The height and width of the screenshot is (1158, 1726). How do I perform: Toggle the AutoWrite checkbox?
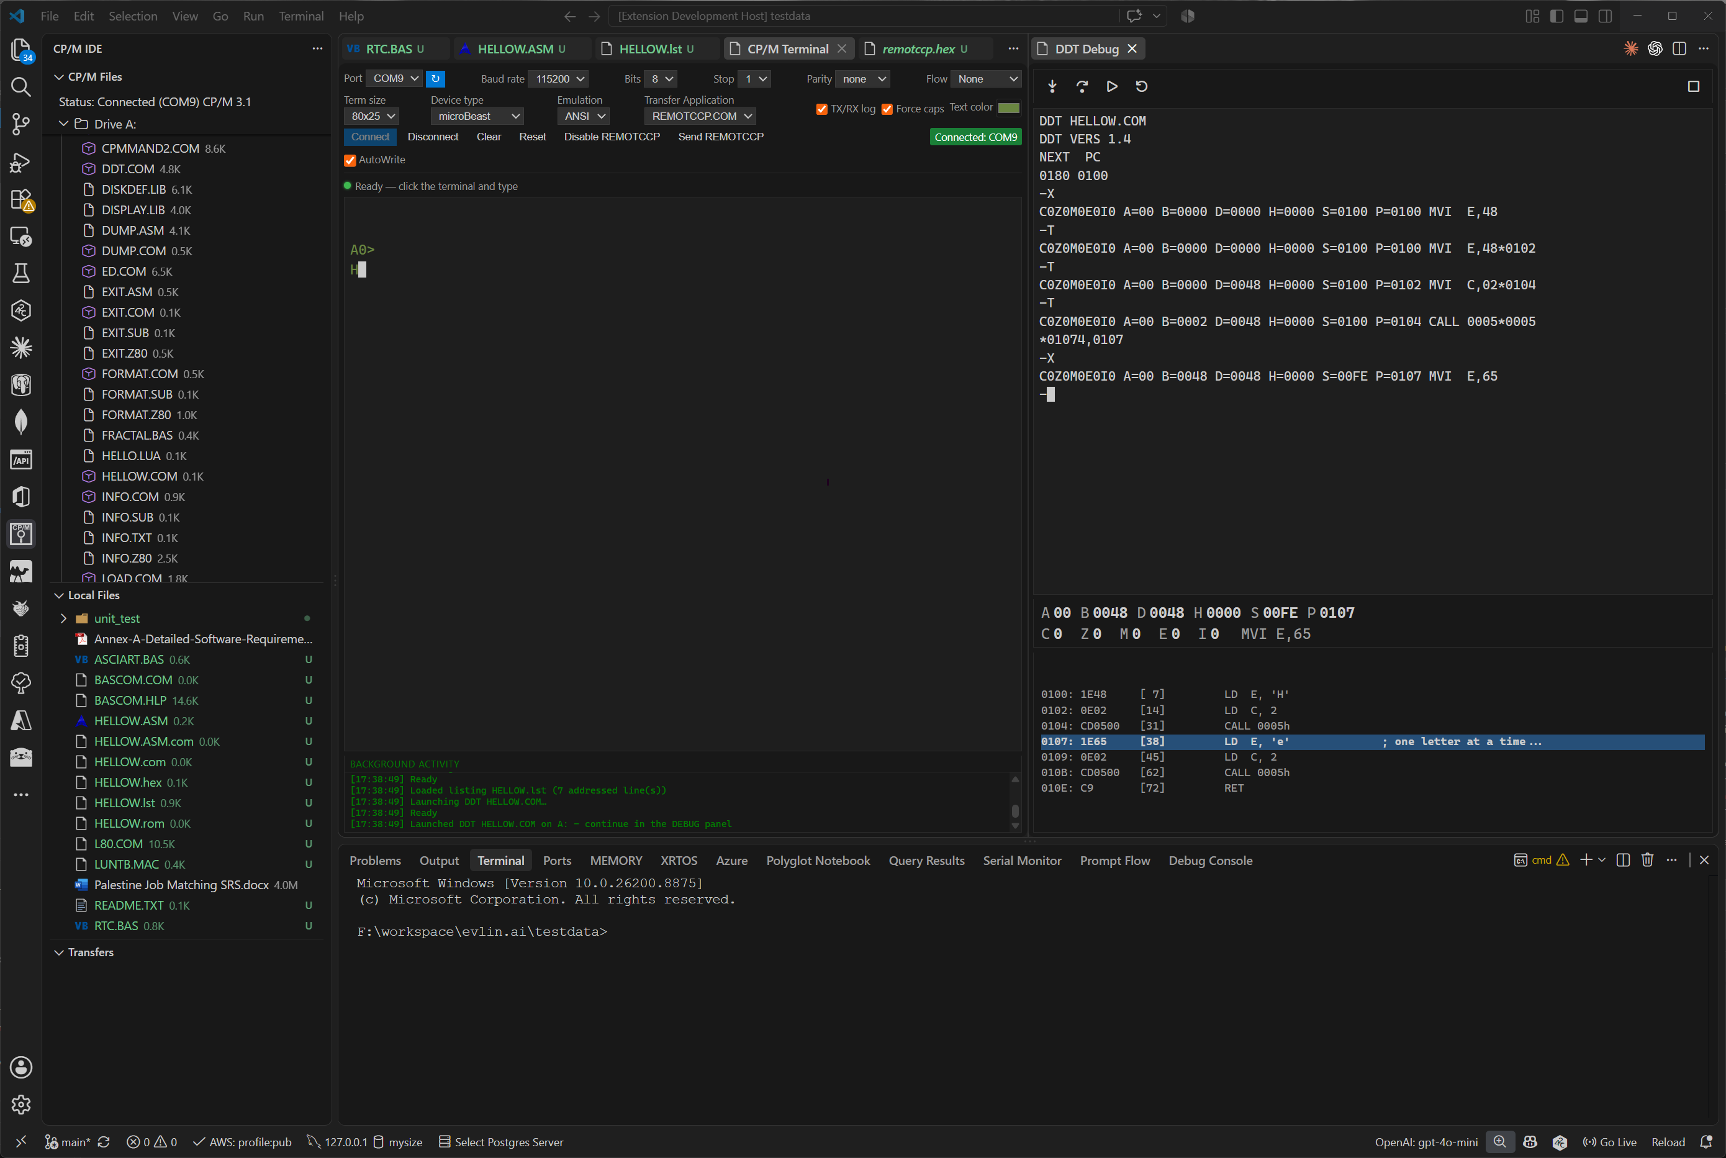point(350,160)
